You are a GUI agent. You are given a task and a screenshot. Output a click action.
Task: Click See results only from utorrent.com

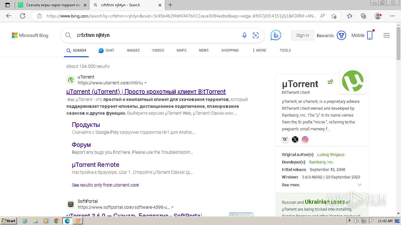(106, 185)
